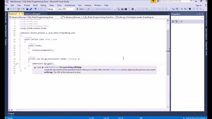212x119 pixels.
Task: Expand the Start button dropdown arrow
Action: [85, 9]
